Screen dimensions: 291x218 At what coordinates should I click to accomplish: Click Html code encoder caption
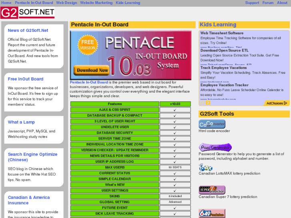coord(214,131)
